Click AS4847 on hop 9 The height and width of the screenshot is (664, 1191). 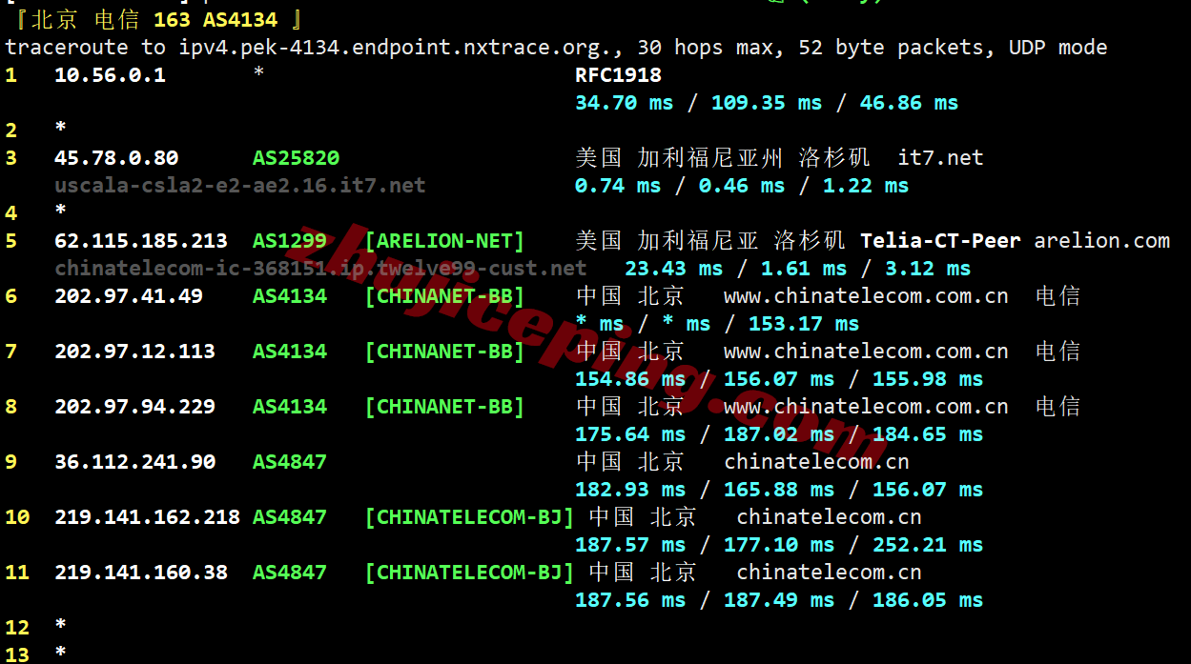[x=290, y=462]
